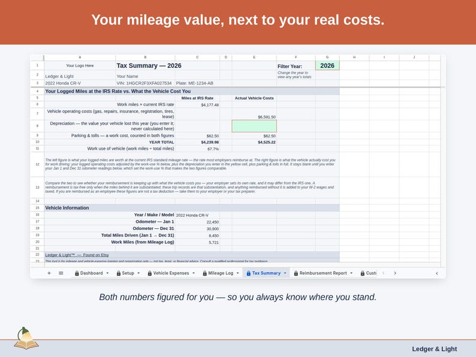Click the Tax Summary lock icon

pos(249,273)
